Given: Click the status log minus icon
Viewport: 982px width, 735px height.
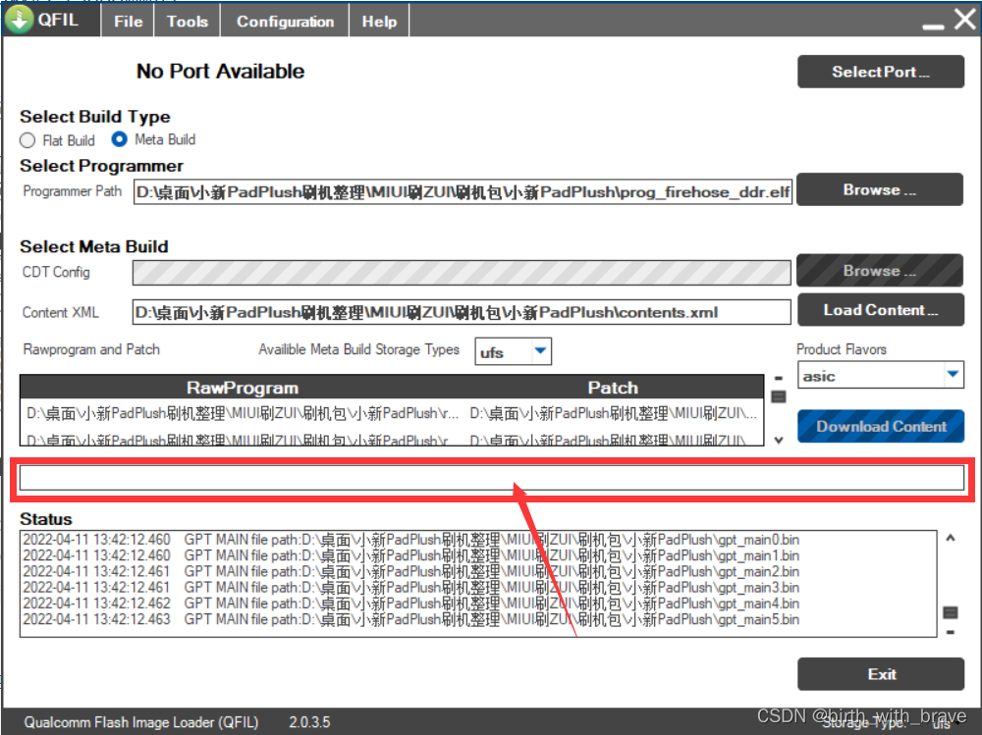Looking at the screenshot, I should [950, 632].
